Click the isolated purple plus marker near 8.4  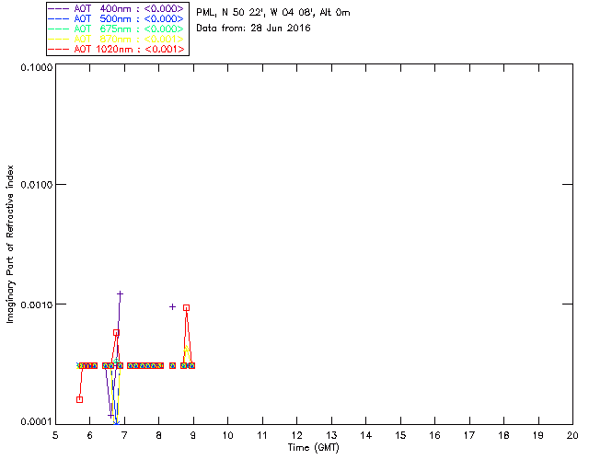tap(172, 307)
